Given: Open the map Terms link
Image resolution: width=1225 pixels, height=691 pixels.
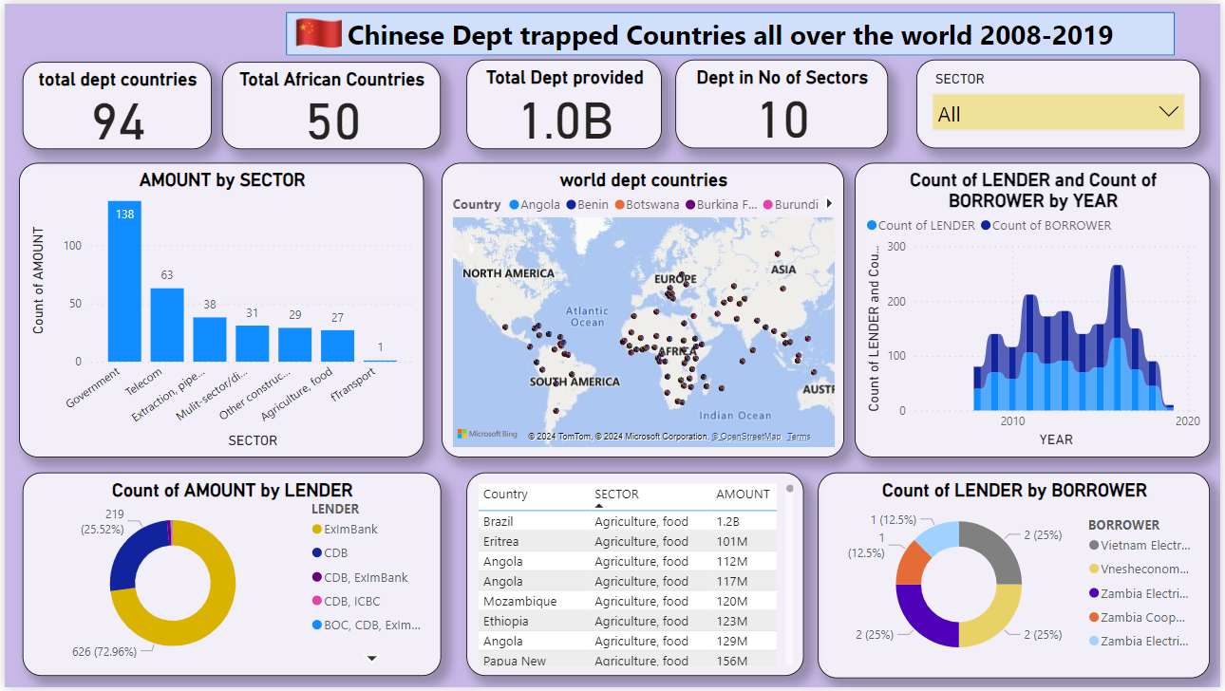Looking at the screenshot, I should (x=799, y=437).
